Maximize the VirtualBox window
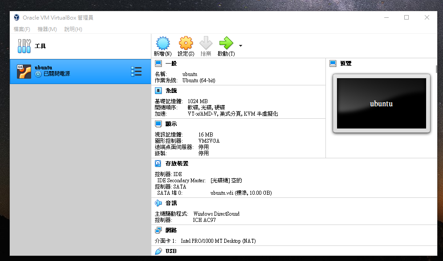This screenshot has width=443, height=261. pyautogui.click(x=406, y=17)
